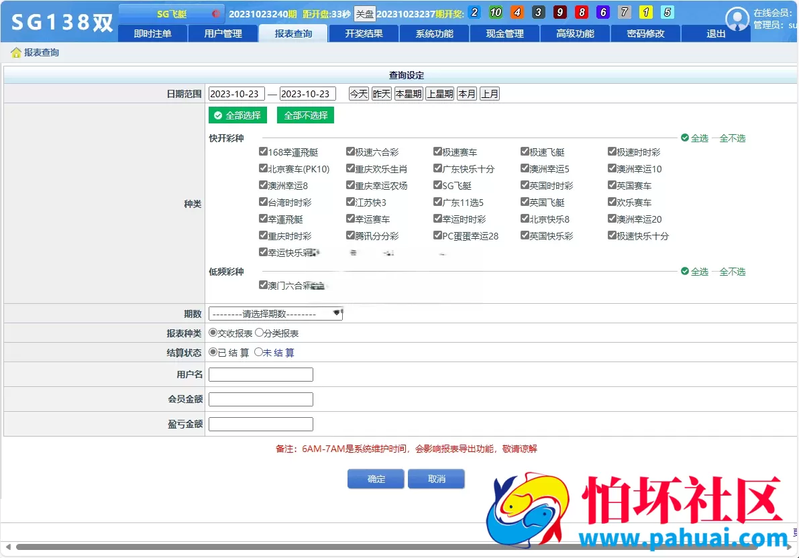Toggle 北京赛车(PK10) checkbox

click(263, 168)
